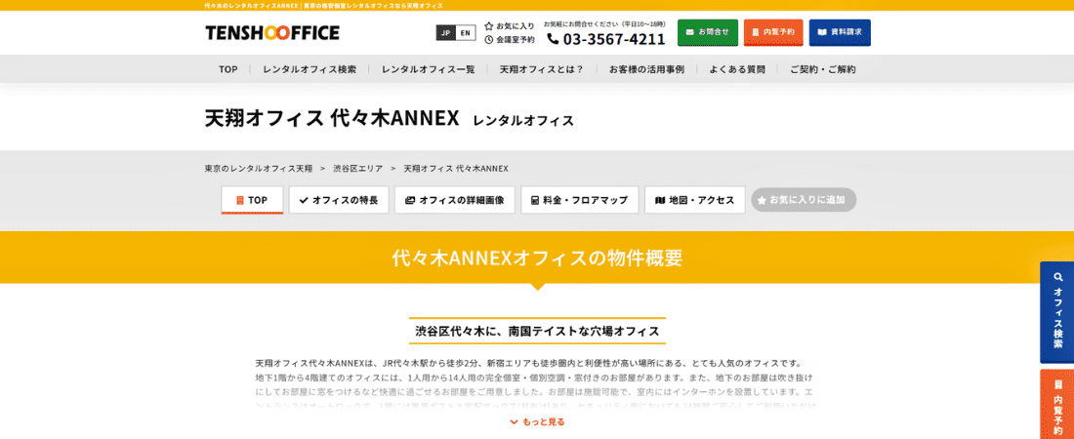
Task: Open お気に入り star link in header
Action: 510,26
